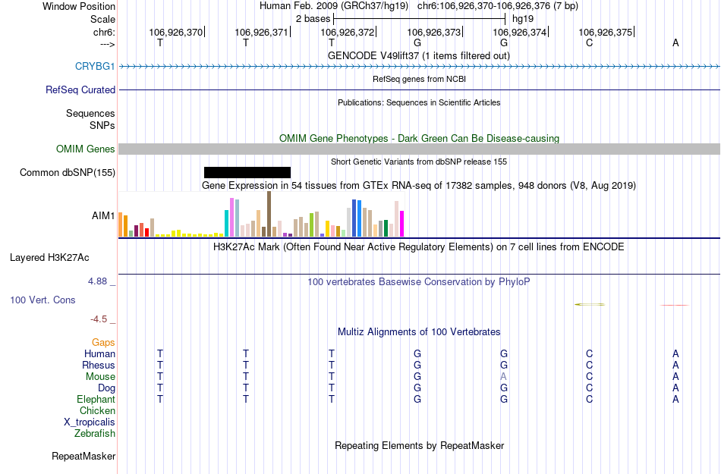Click the Human species alignment label

tap(99, 353)
